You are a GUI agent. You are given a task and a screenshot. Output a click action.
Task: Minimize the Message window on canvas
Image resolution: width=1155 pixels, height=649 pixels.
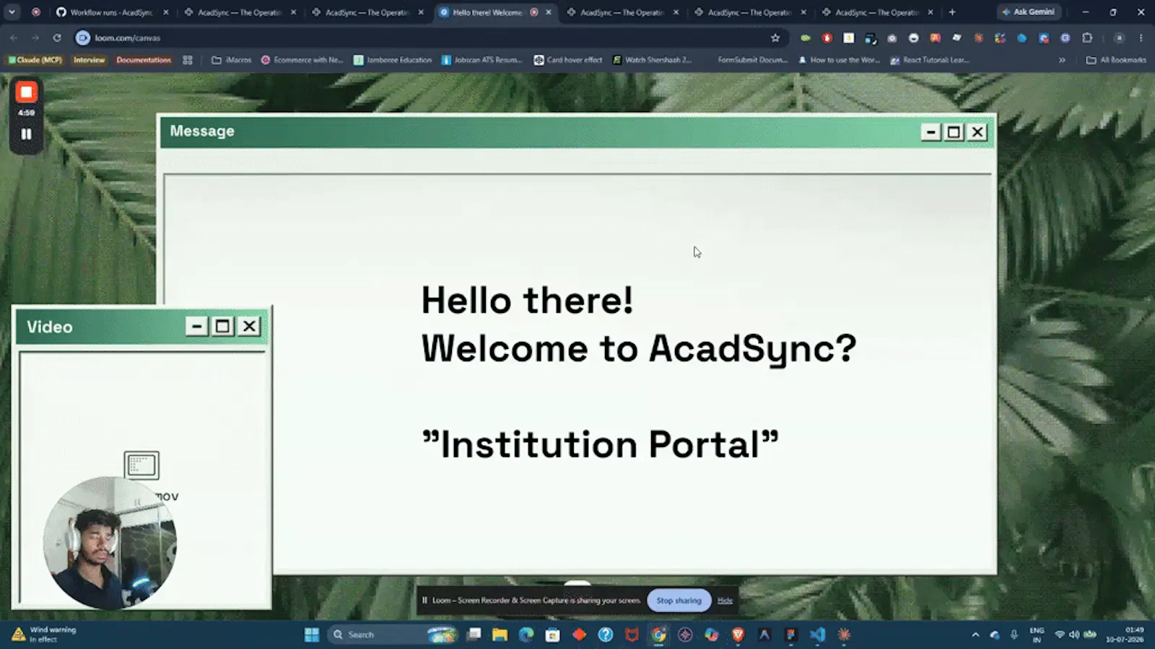[930, 132]
